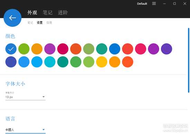Click the 字体大小 section heading
The width and height of the screenshot is (190, 134).
click(15, 84)
